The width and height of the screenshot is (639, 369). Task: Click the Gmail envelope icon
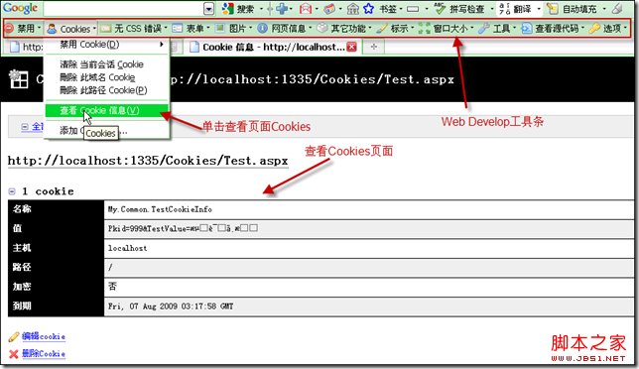306,9
